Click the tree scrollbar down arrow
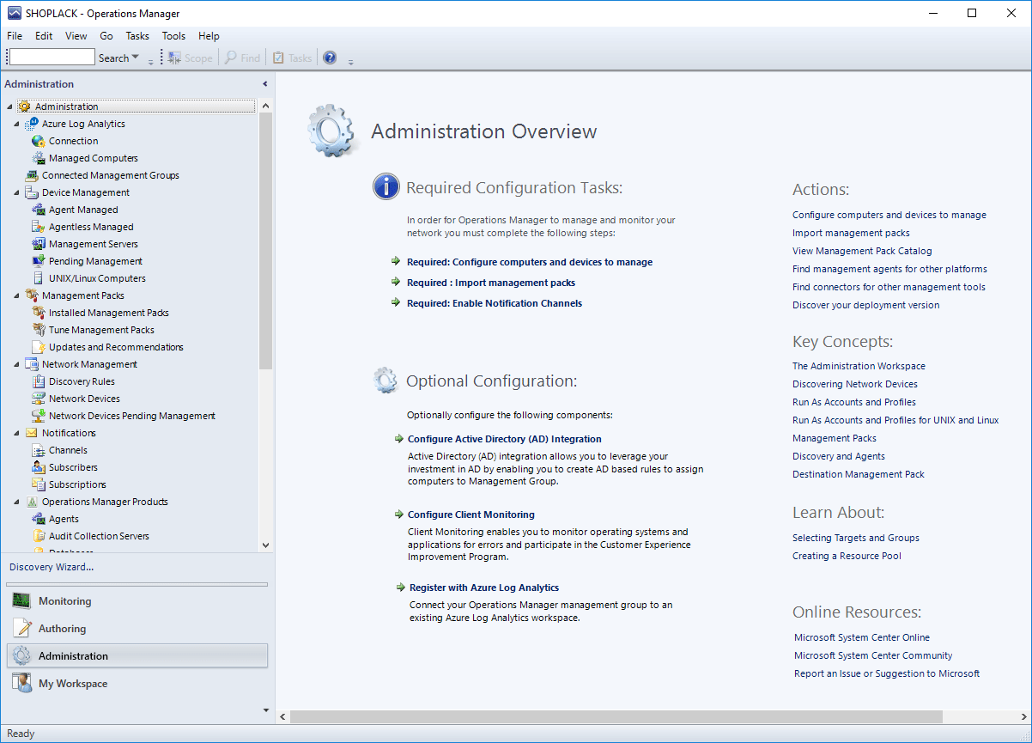This screenshot has width=1032, height=743. click(265, 545)
